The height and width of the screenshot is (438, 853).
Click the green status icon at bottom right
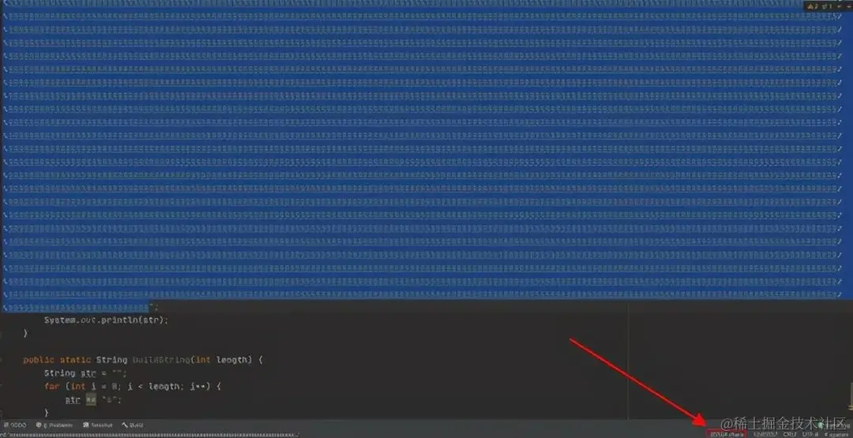821,425
